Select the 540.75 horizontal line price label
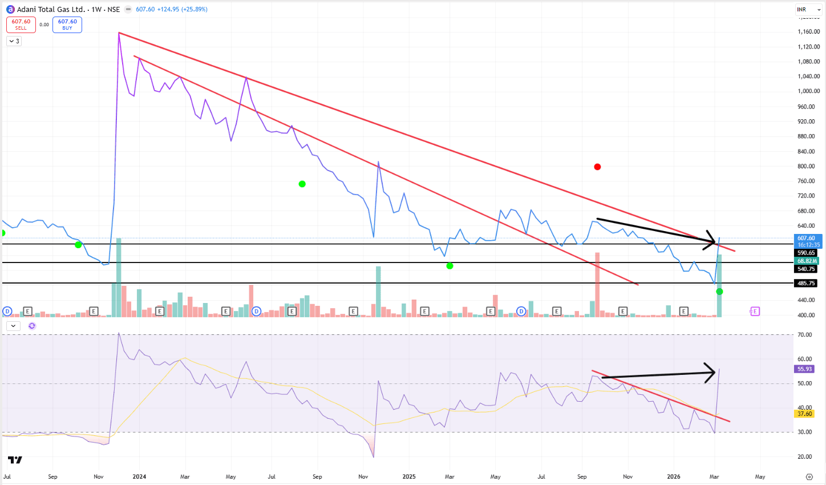This screenshot has height=485, width=826. 806,269
